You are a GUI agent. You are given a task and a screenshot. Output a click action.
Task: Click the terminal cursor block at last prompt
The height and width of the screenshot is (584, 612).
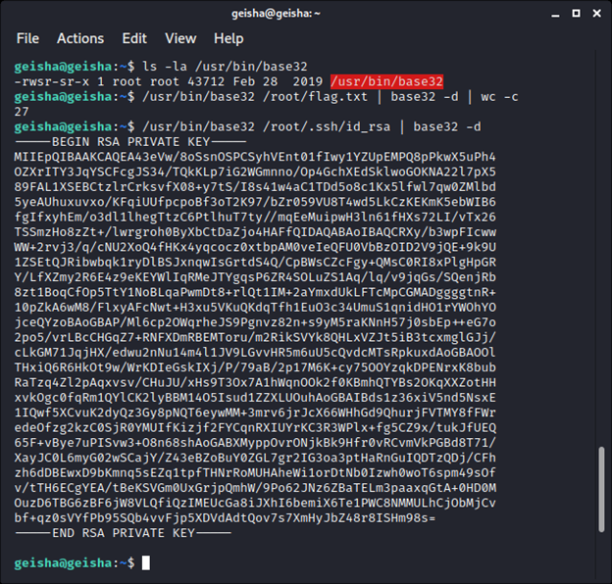point(146,562)
